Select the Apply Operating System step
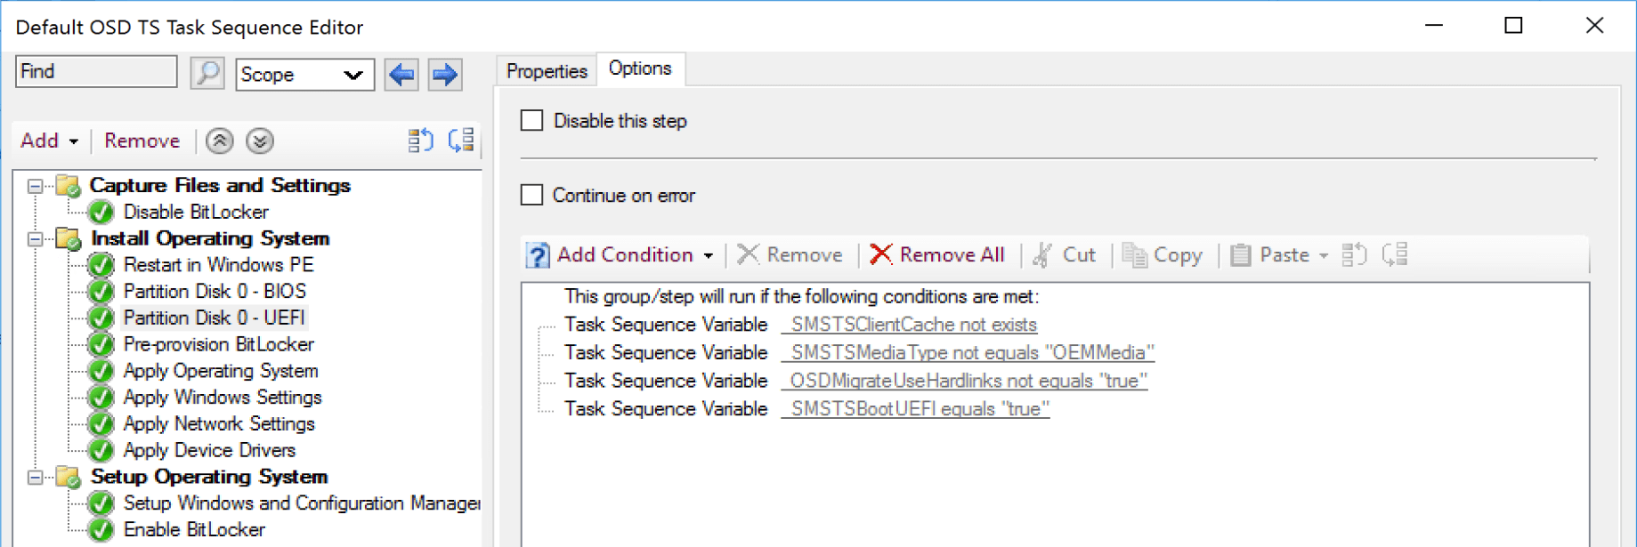Viewport: 1637px width, 547px height. coord(220,371)
